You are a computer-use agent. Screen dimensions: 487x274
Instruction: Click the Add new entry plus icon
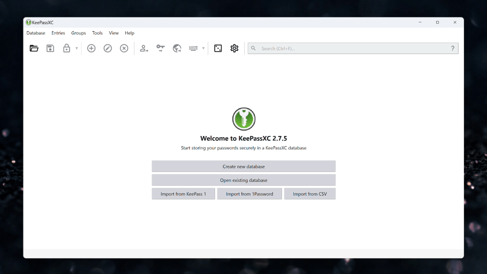pos(91,48)
